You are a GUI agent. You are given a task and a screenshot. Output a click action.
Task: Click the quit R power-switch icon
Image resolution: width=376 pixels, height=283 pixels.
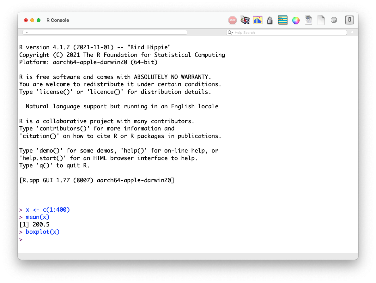[x=349, y=20]
